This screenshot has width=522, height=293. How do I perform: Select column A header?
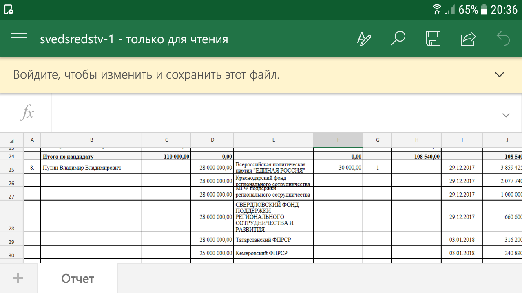[32, 140]
